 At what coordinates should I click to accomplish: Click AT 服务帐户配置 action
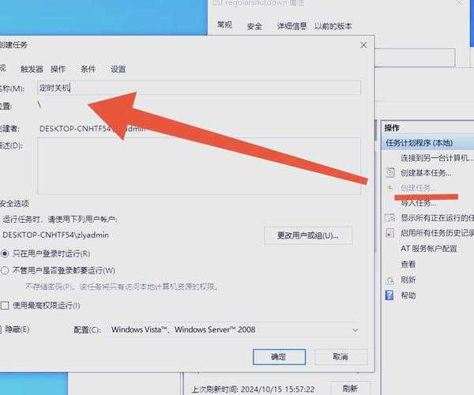[x=429, y=249]
